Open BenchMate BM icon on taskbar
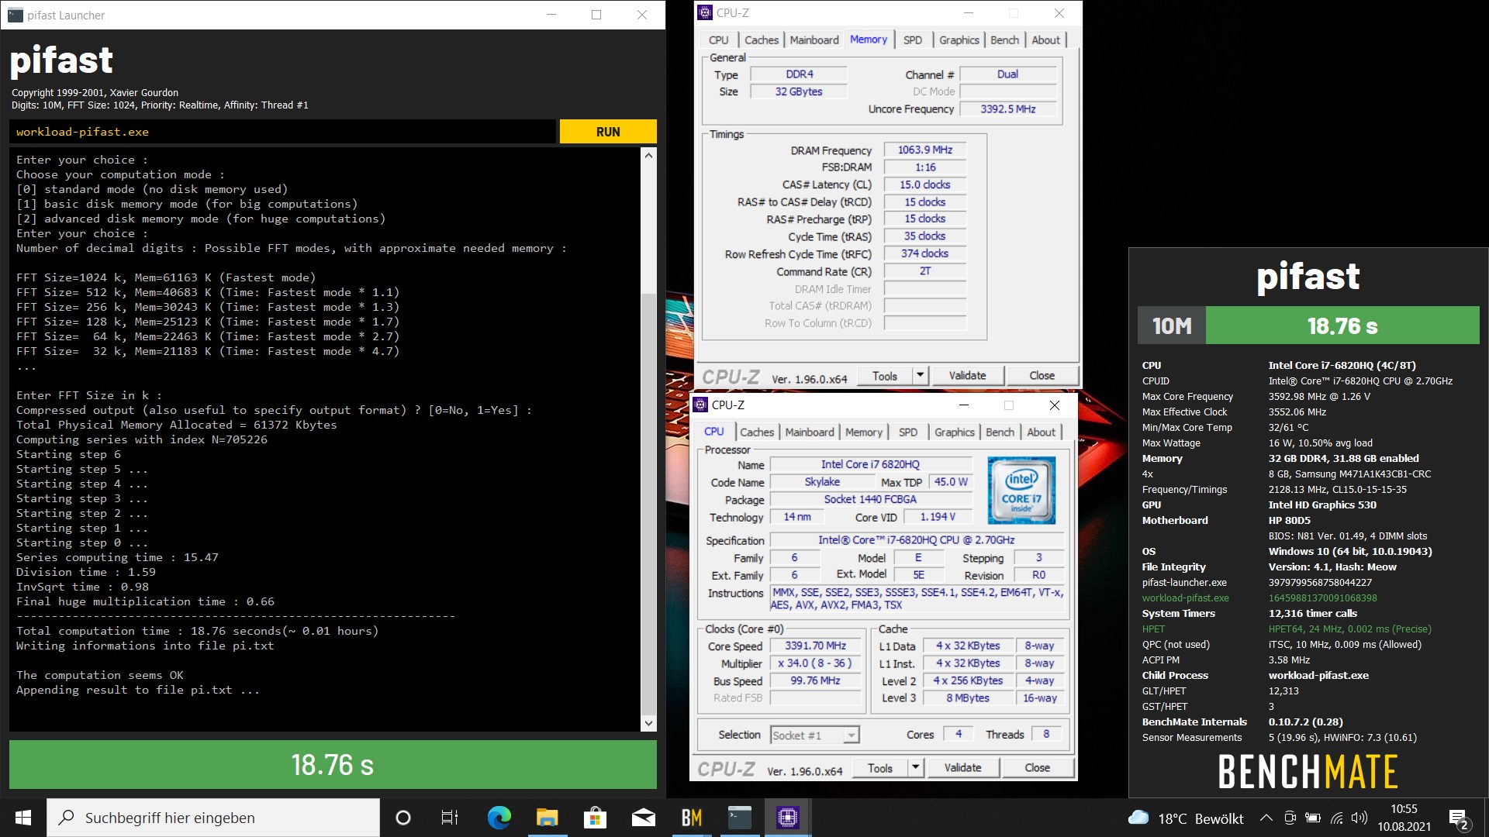This screenshot has width=1489, height=837. (x=691, y=818)
